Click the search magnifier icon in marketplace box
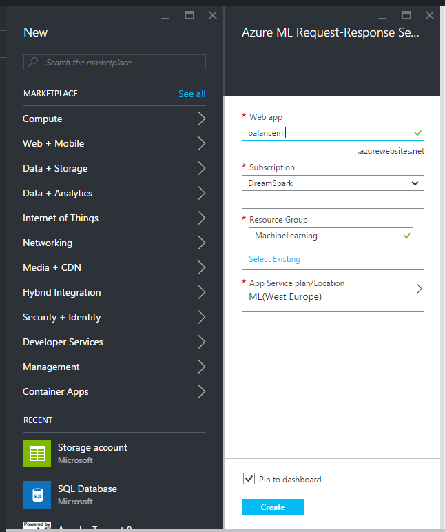Viewport: 445px width, 532px height. [33, 62]
